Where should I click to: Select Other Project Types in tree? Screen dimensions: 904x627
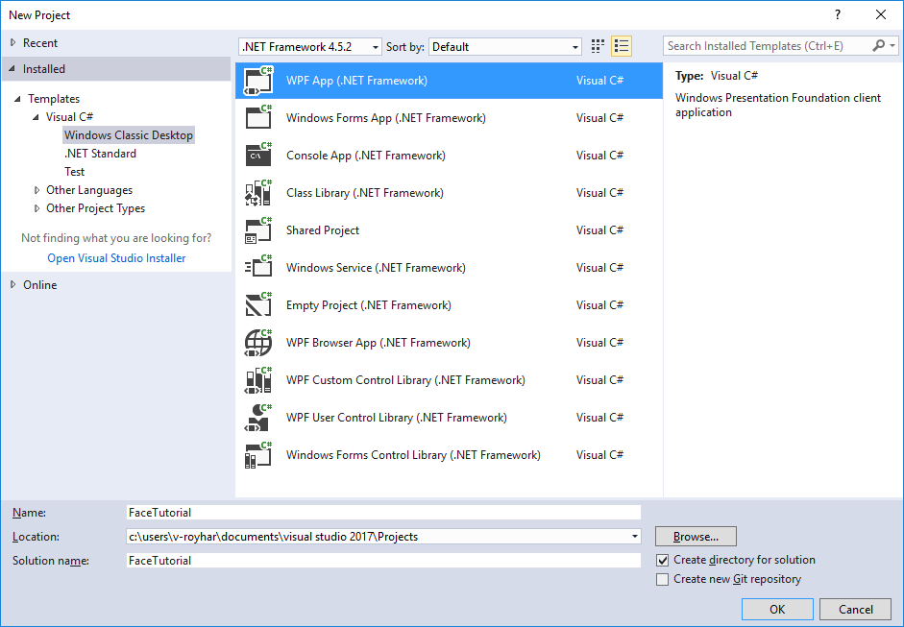(96, 208)
